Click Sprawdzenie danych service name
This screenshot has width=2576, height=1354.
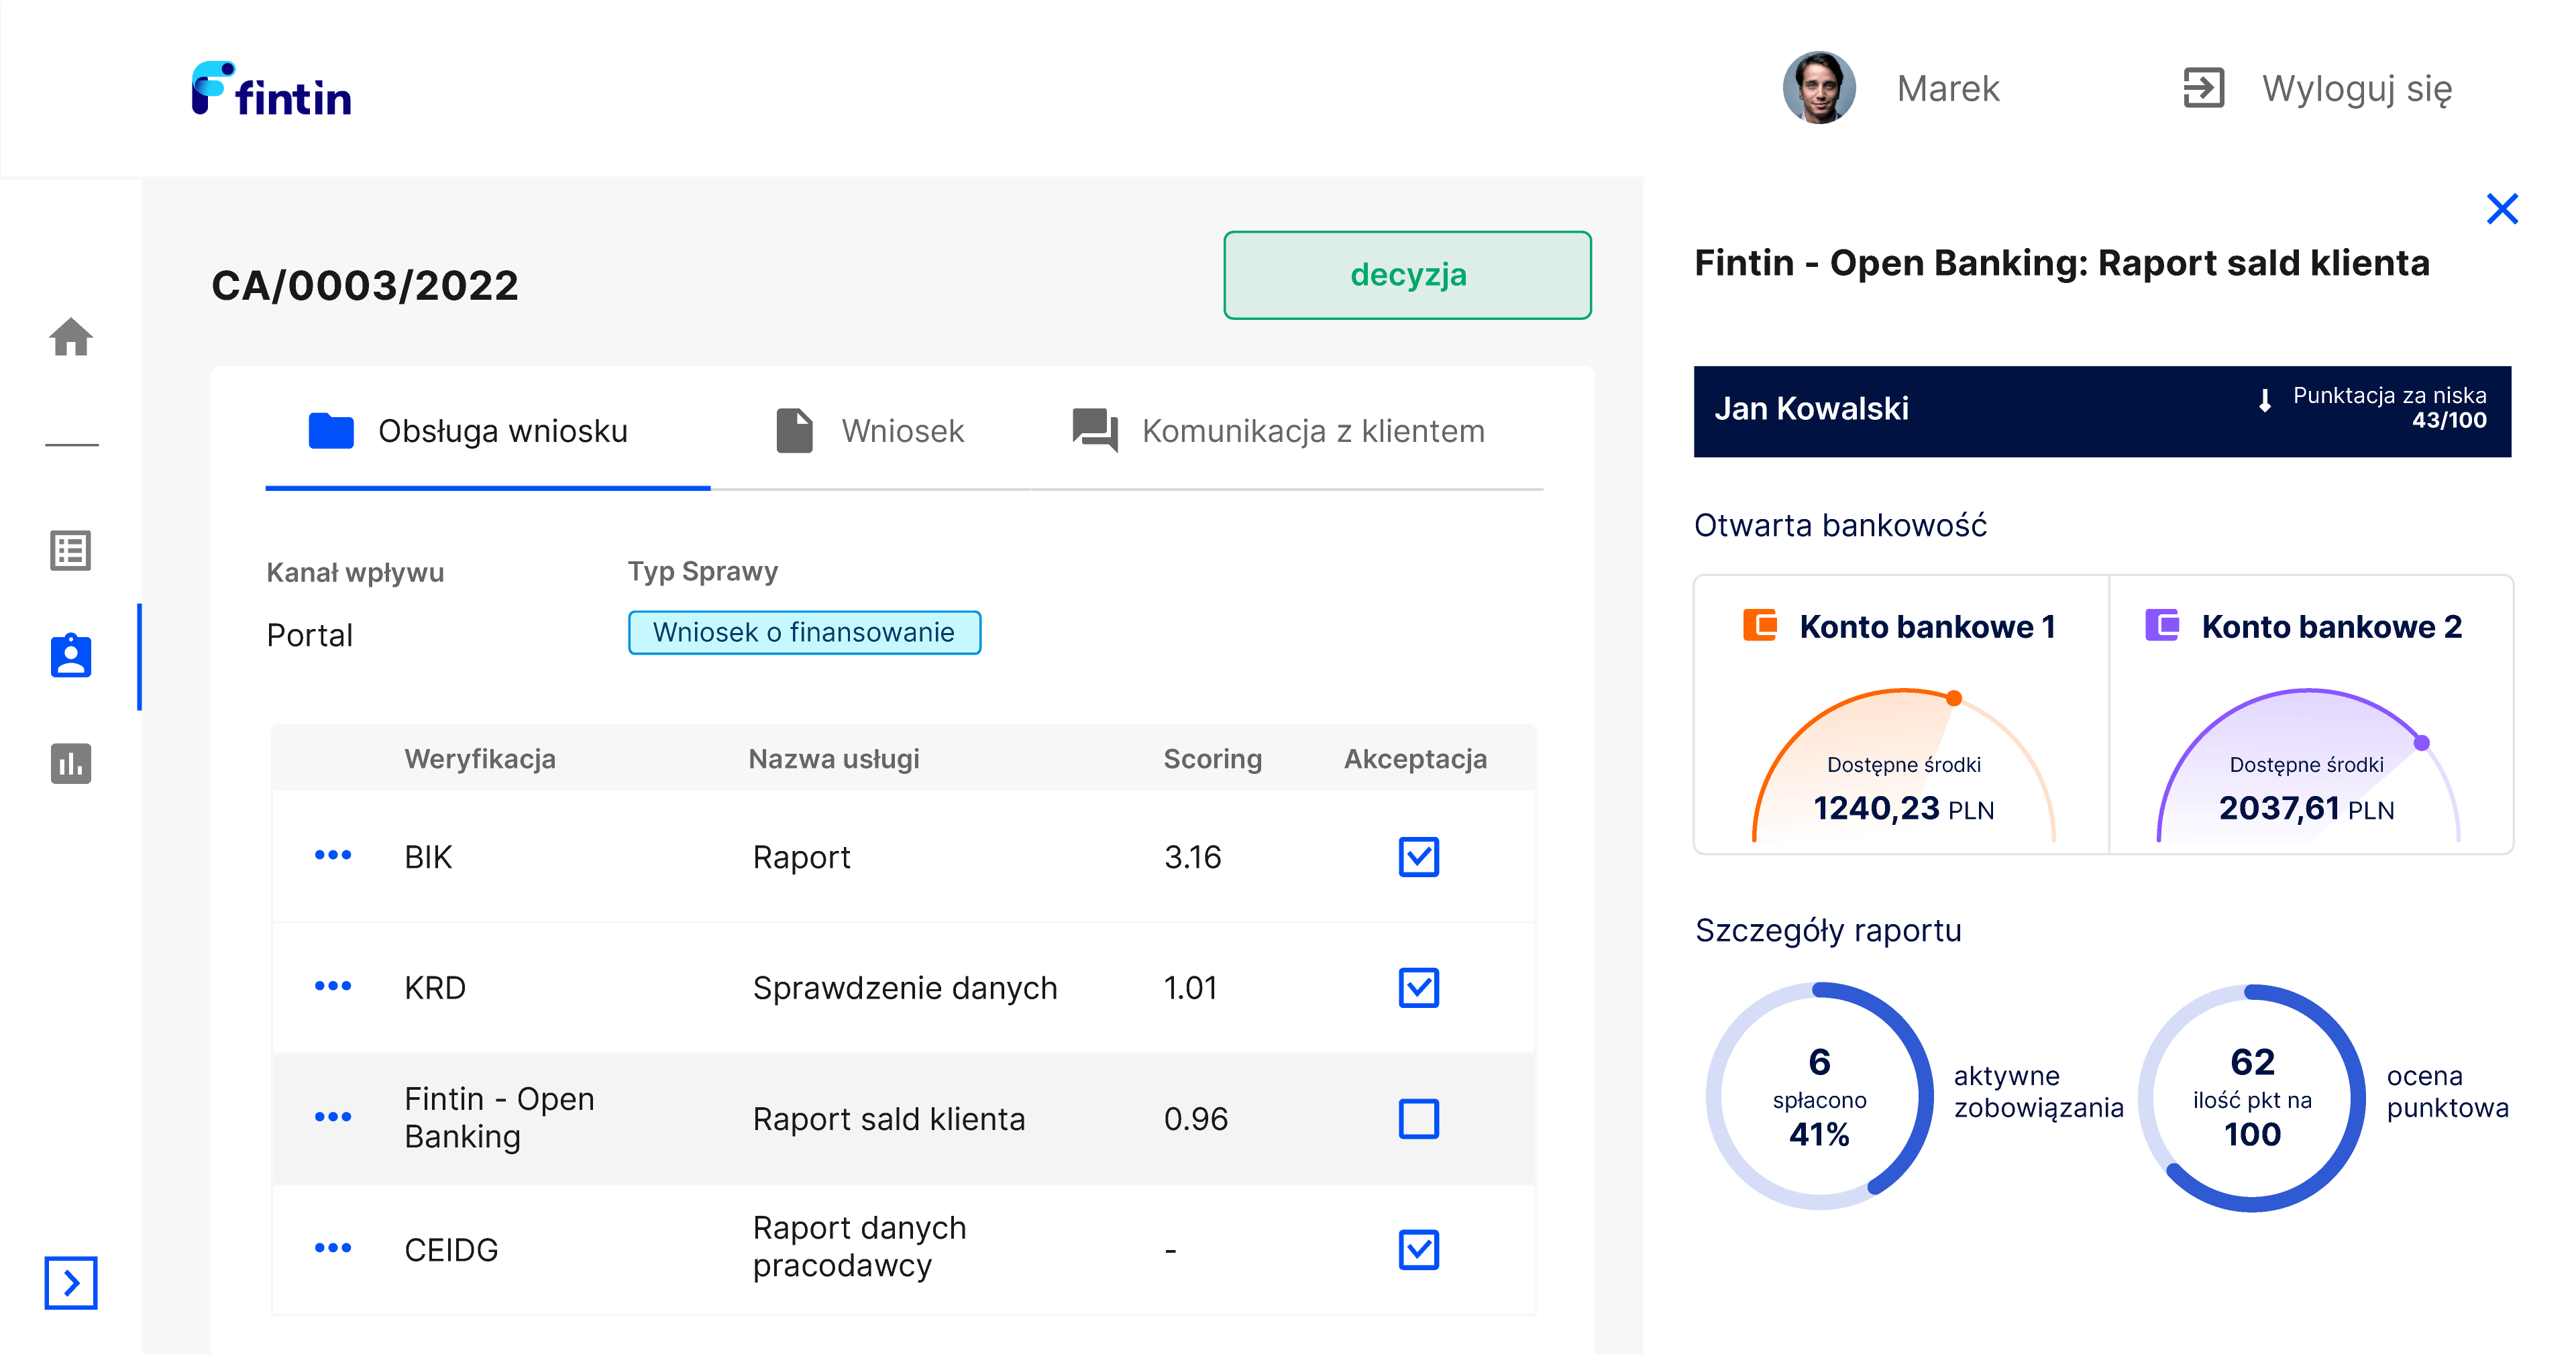(x=905, y=988)
